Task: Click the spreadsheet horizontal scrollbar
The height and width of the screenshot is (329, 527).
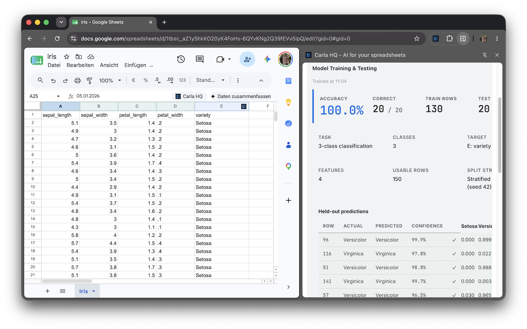Action: coord(67,281)
